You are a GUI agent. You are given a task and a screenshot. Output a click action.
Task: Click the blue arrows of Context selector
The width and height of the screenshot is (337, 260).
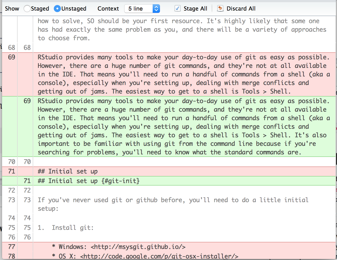(x=156, y=9)
